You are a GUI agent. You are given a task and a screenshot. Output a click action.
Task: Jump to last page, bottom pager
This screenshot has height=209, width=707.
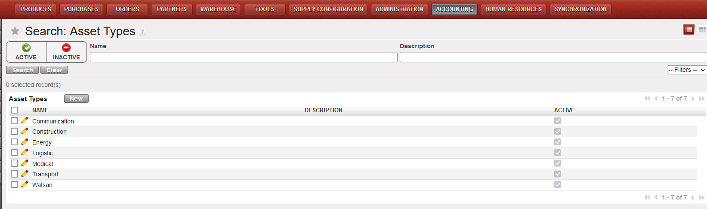pyautogui.click(x=701, y=197)
